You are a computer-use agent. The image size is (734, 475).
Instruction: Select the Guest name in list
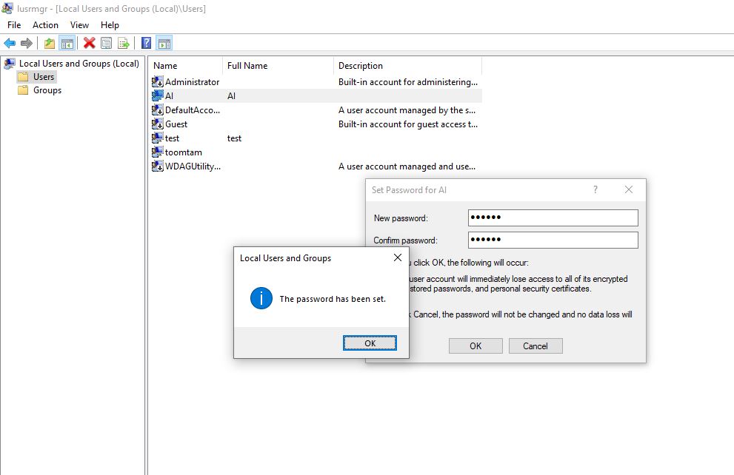coord(176,124)
